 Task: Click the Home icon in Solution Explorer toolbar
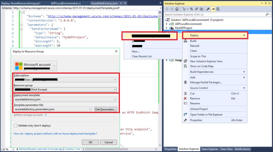pyautogui.click(x=177, y=9)
